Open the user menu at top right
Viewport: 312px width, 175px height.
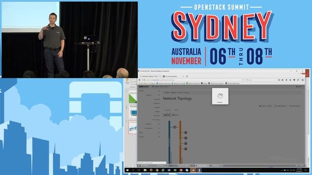click(300, 87)
